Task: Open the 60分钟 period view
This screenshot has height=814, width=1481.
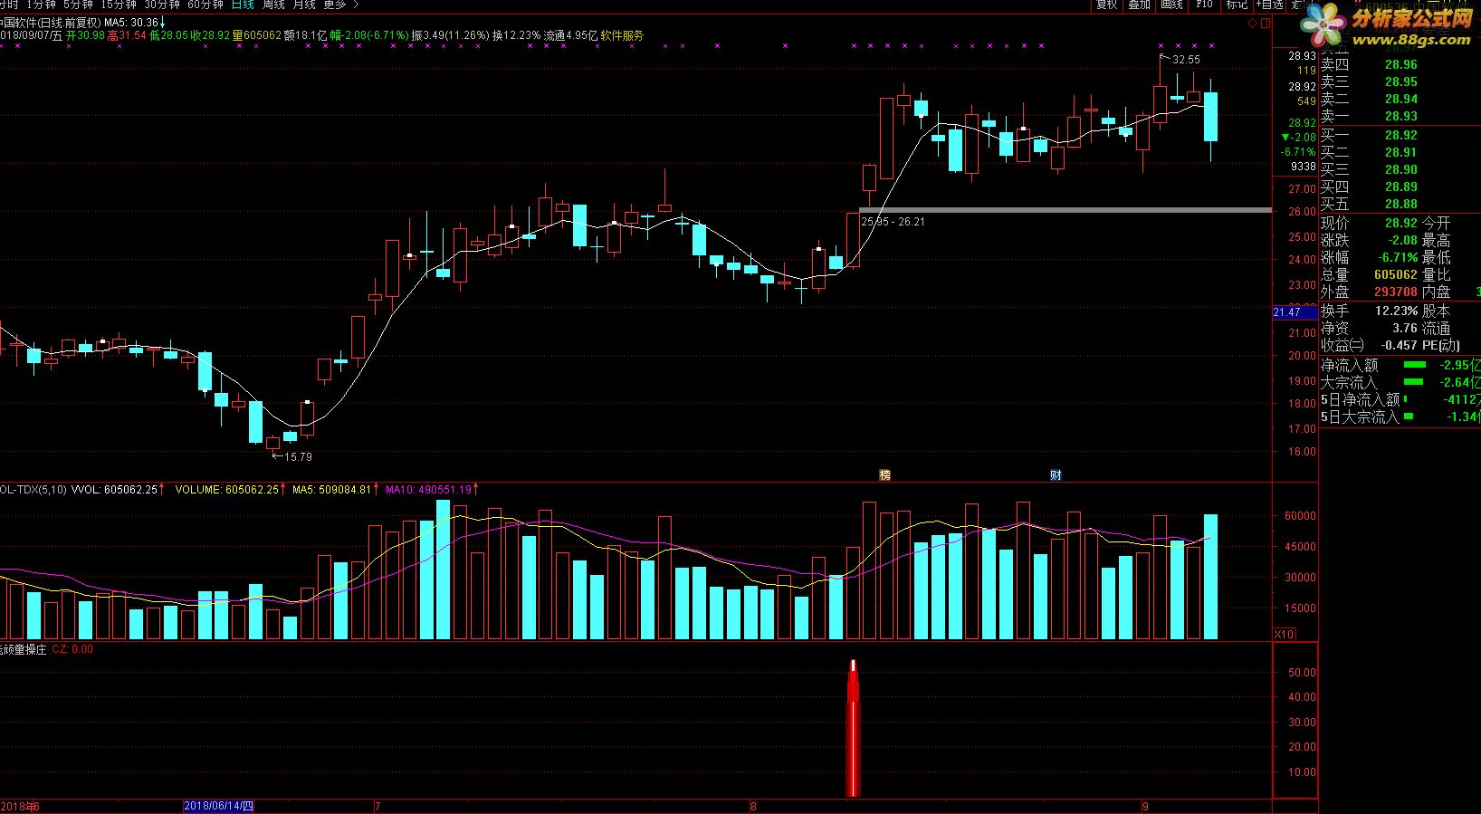Action: (x=205, y=5)
